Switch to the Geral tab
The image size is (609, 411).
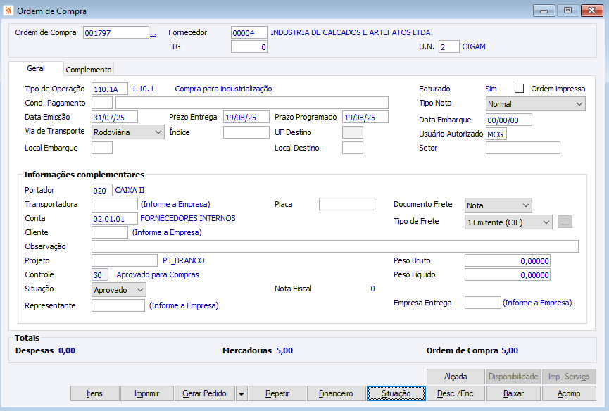36,68
